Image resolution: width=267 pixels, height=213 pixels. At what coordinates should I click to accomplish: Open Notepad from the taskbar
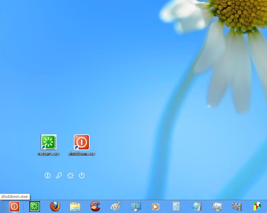(x=196, y=206)
